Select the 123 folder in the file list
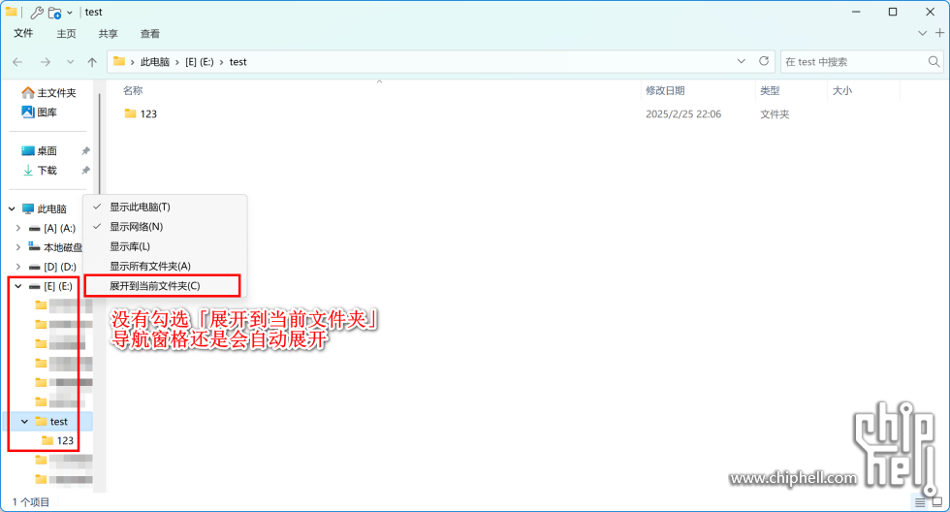 coord(141,113)
